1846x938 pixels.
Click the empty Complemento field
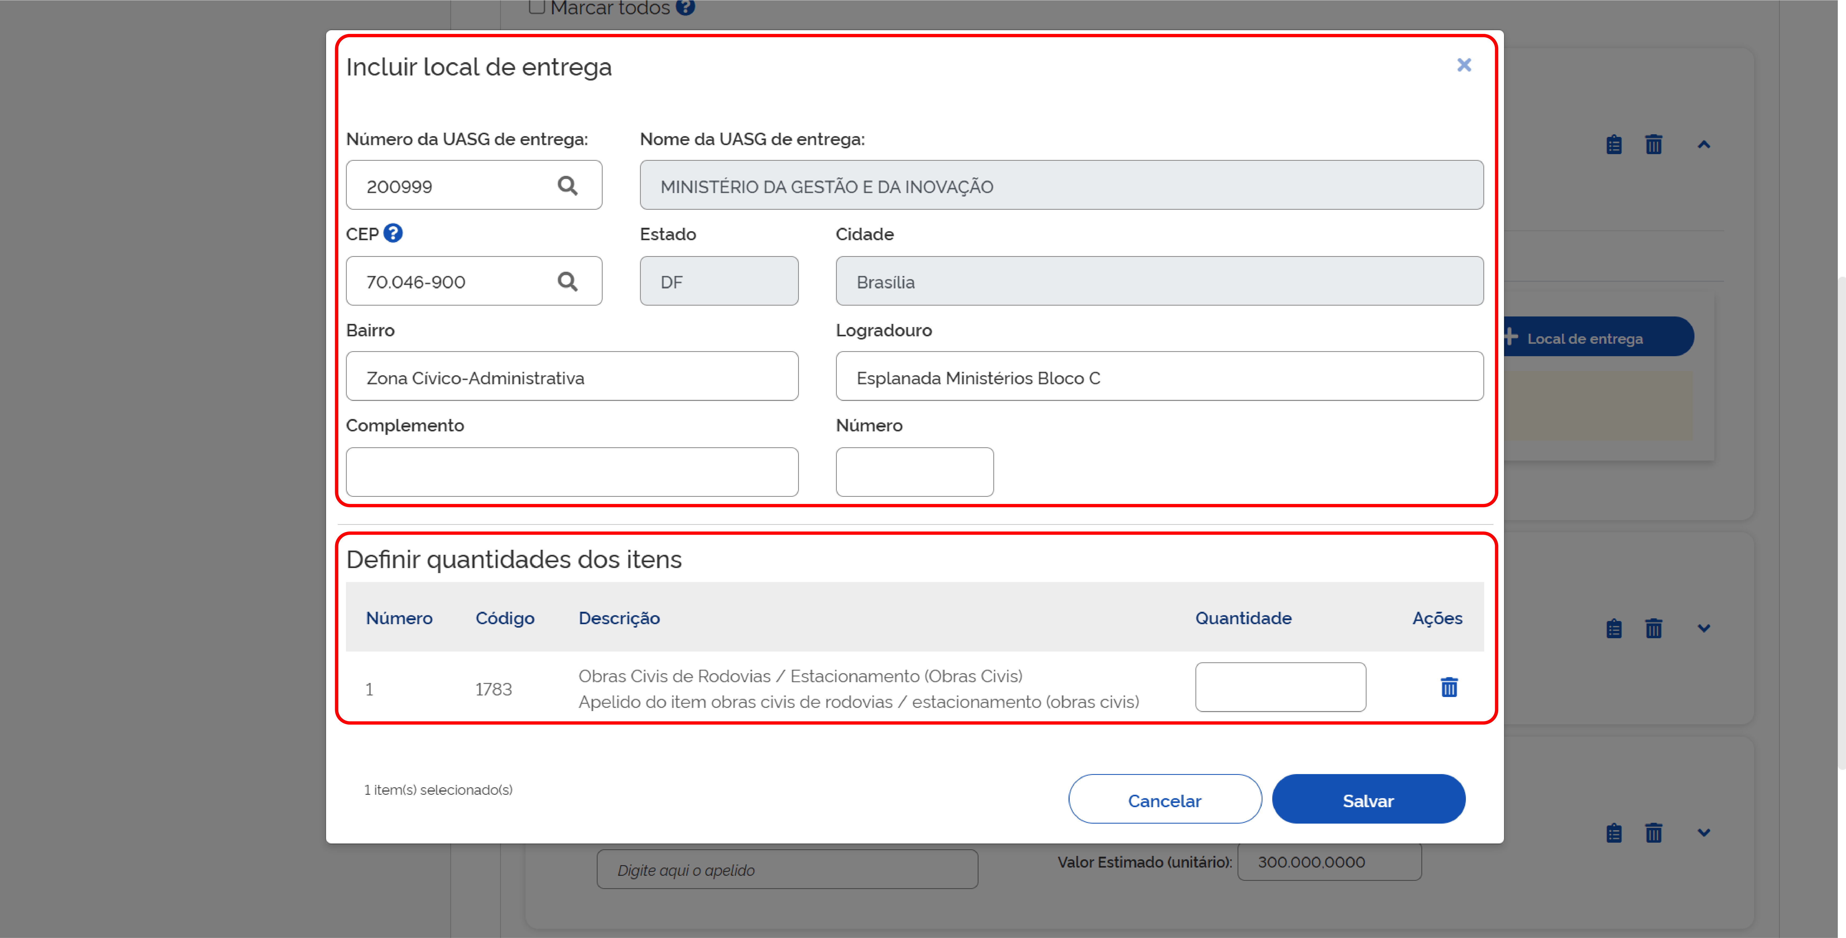coord(572,472)
